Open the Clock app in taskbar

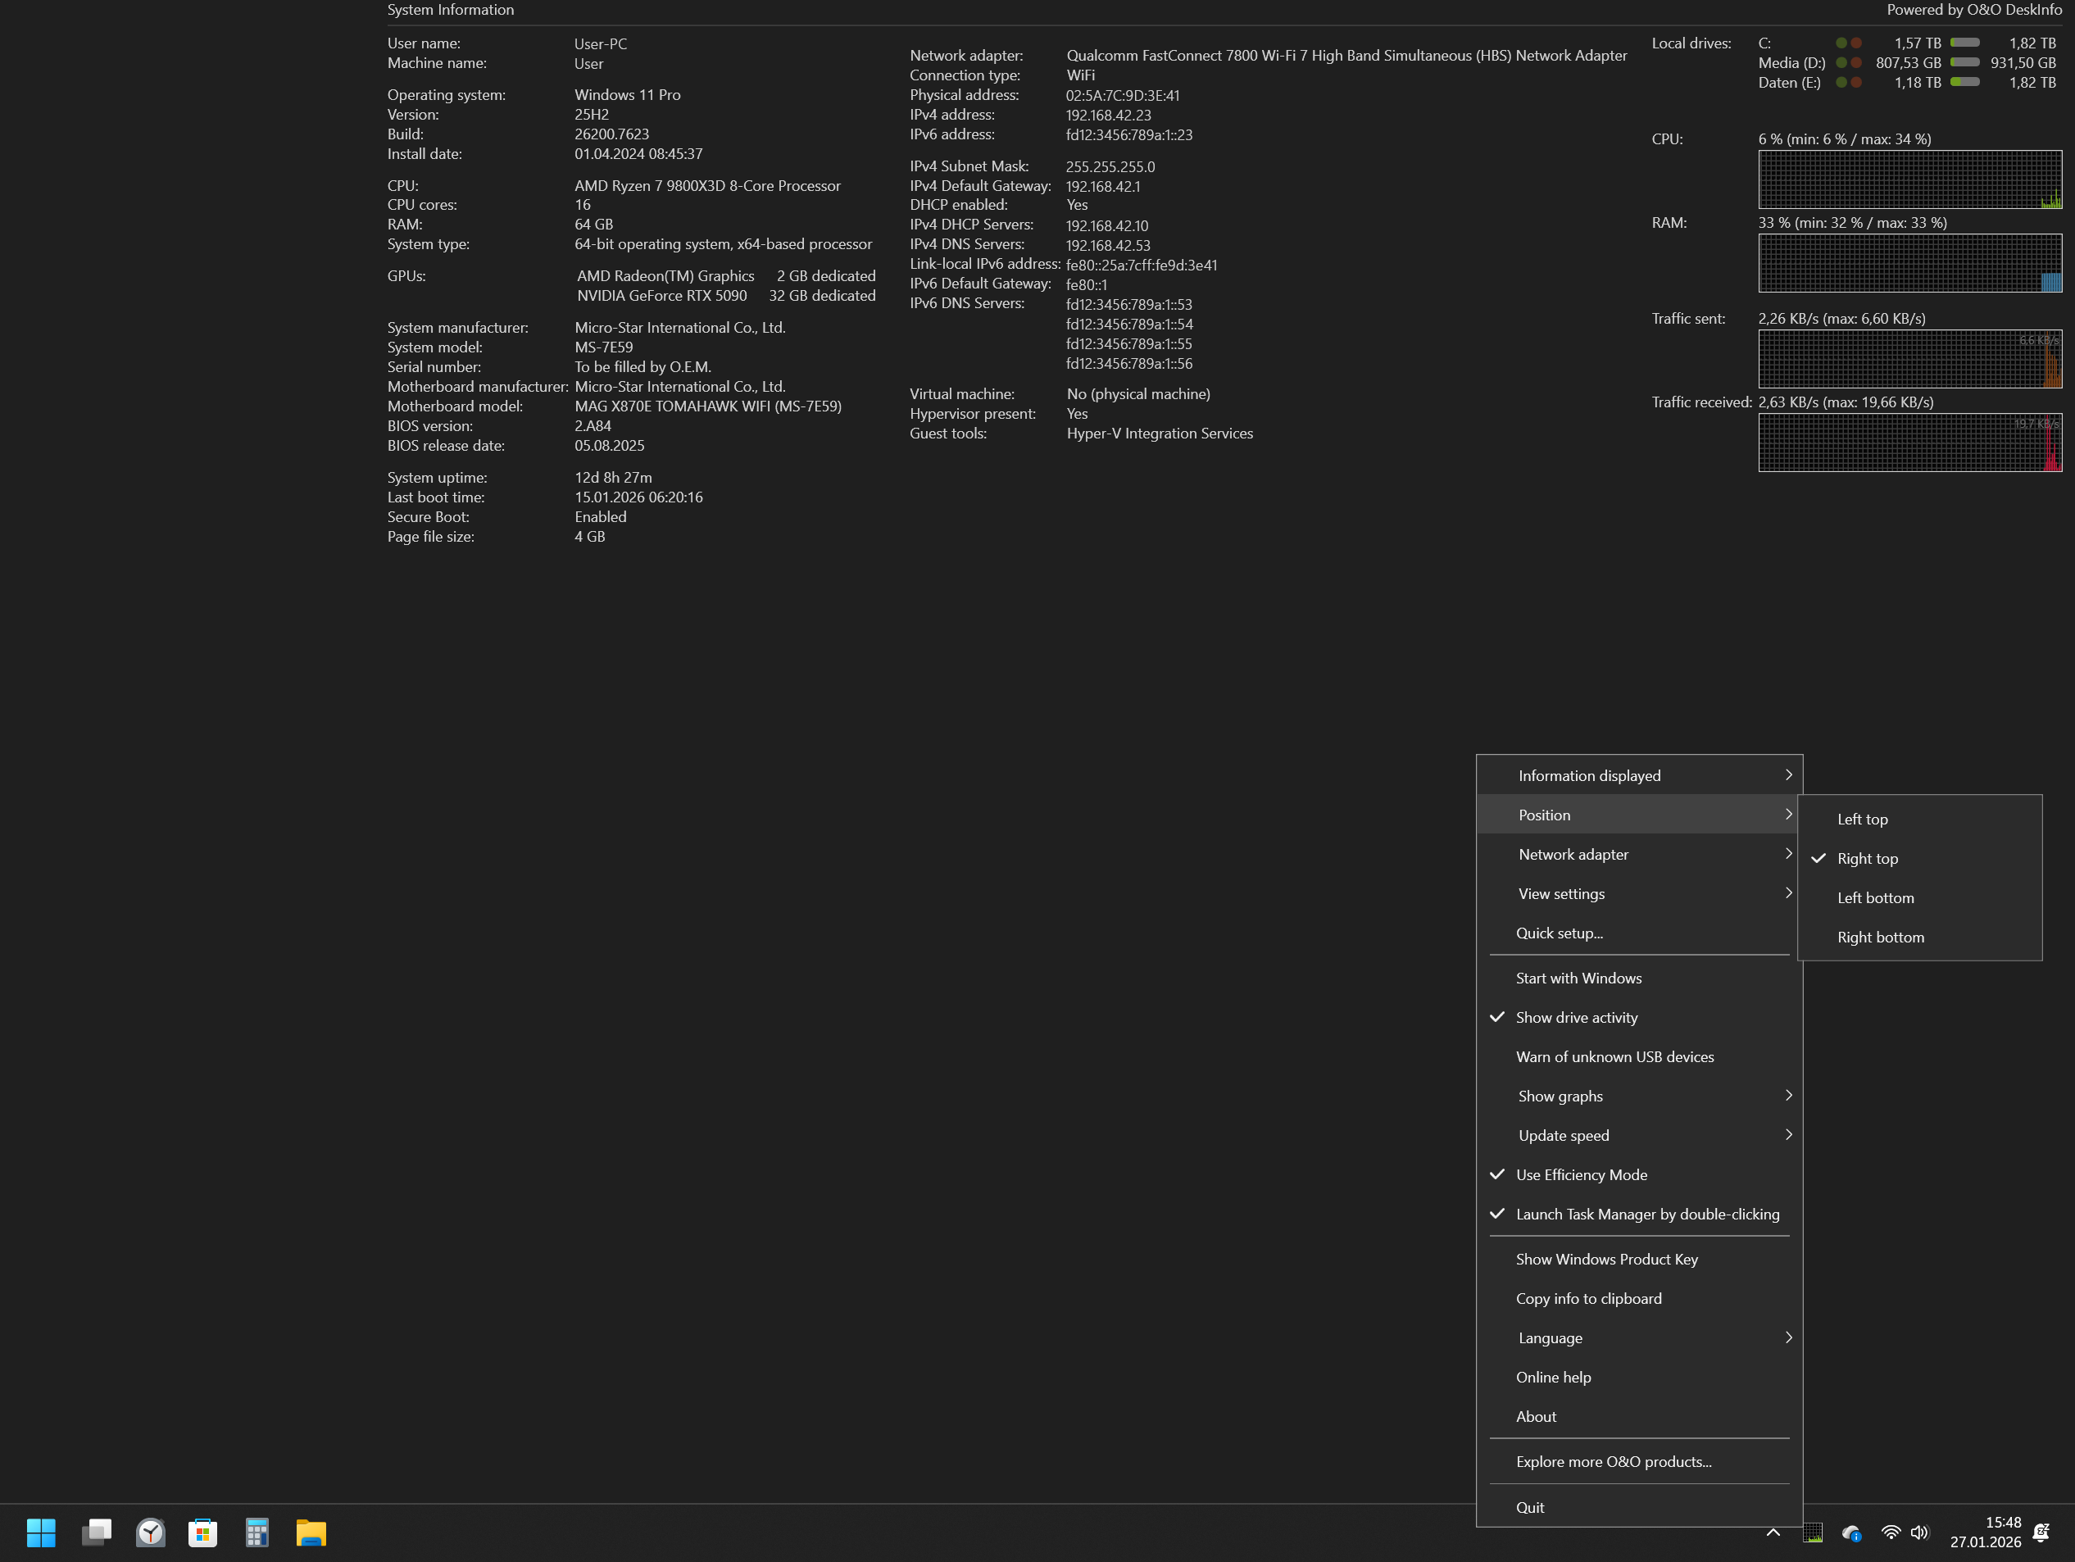tap(150, 1532)
